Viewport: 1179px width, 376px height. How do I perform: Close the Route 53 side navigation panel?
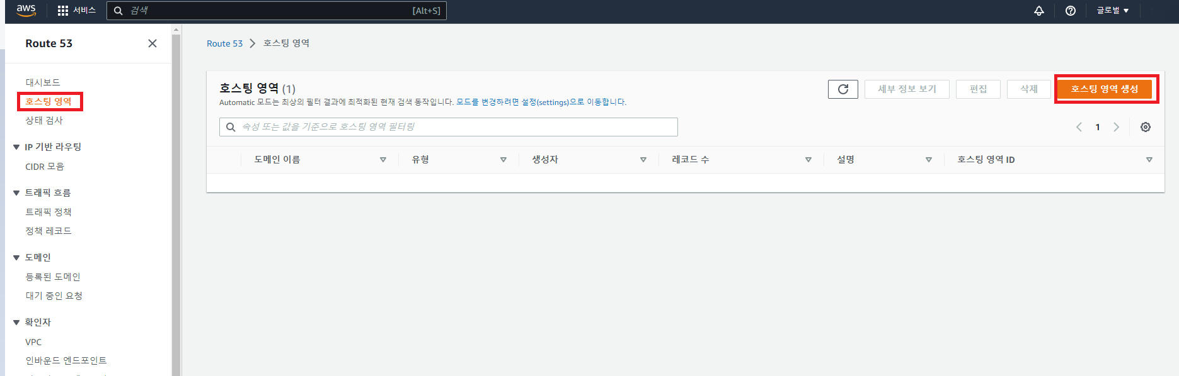click(152, 43)
